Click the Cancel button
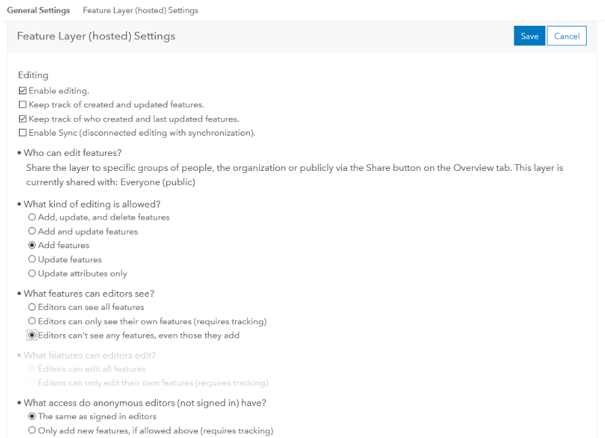The height and width of the screenshot is (438, 605). click(566, 37)
